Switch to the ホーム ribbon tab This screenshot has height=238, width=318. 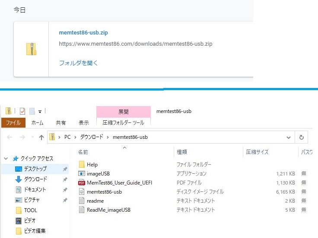(37, 122)
